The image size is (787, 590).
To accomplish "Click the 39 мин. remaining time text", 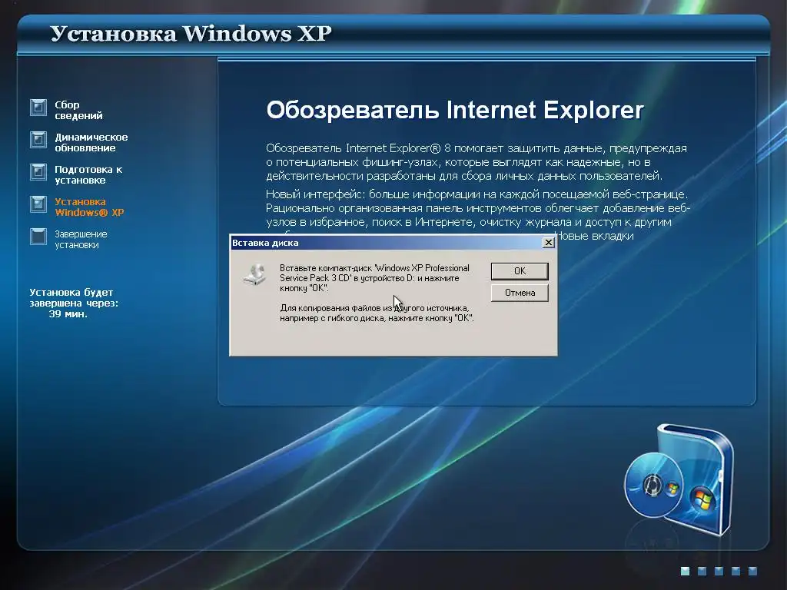I will click(68, 314).
